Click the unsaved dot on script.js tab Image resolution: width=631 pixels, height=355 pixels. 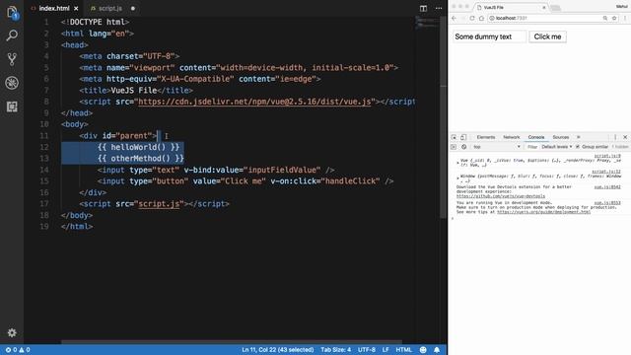coord(133,8)
